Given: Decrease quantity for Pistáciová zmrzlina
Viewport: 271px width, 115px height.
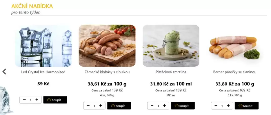Looking at the screenshot, I should (x=152, y=106).
